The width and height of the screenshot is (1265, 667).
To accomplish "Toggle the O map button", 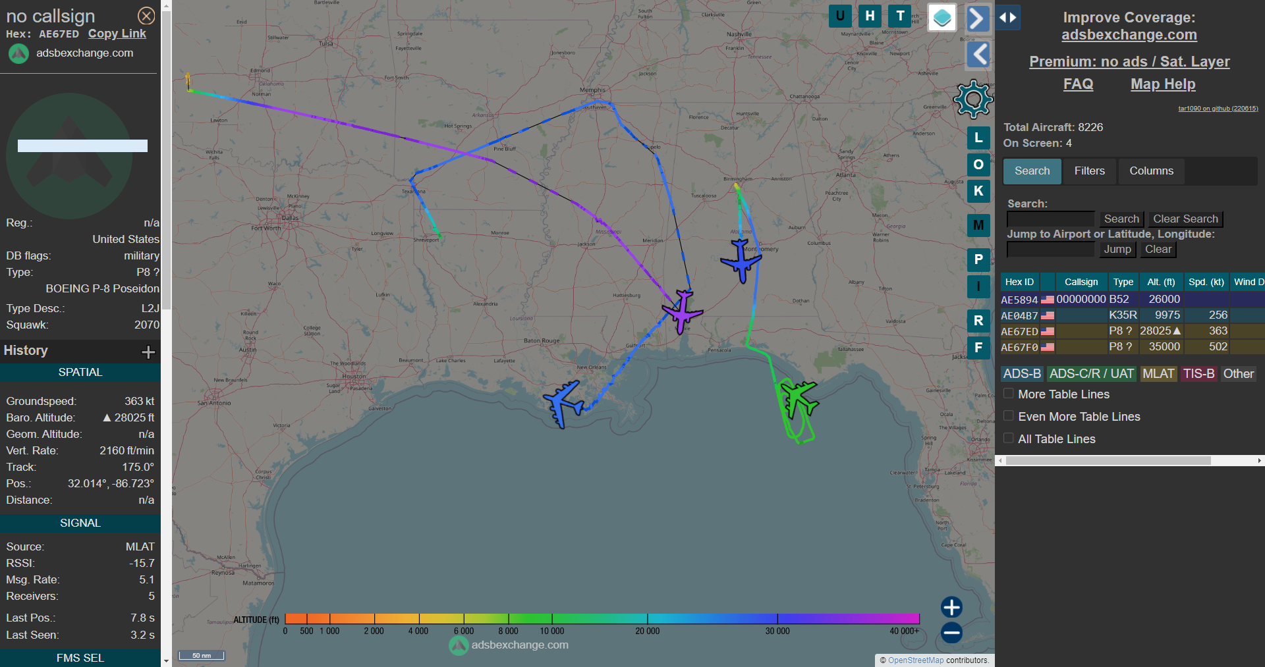I will [x=978, y=165].
